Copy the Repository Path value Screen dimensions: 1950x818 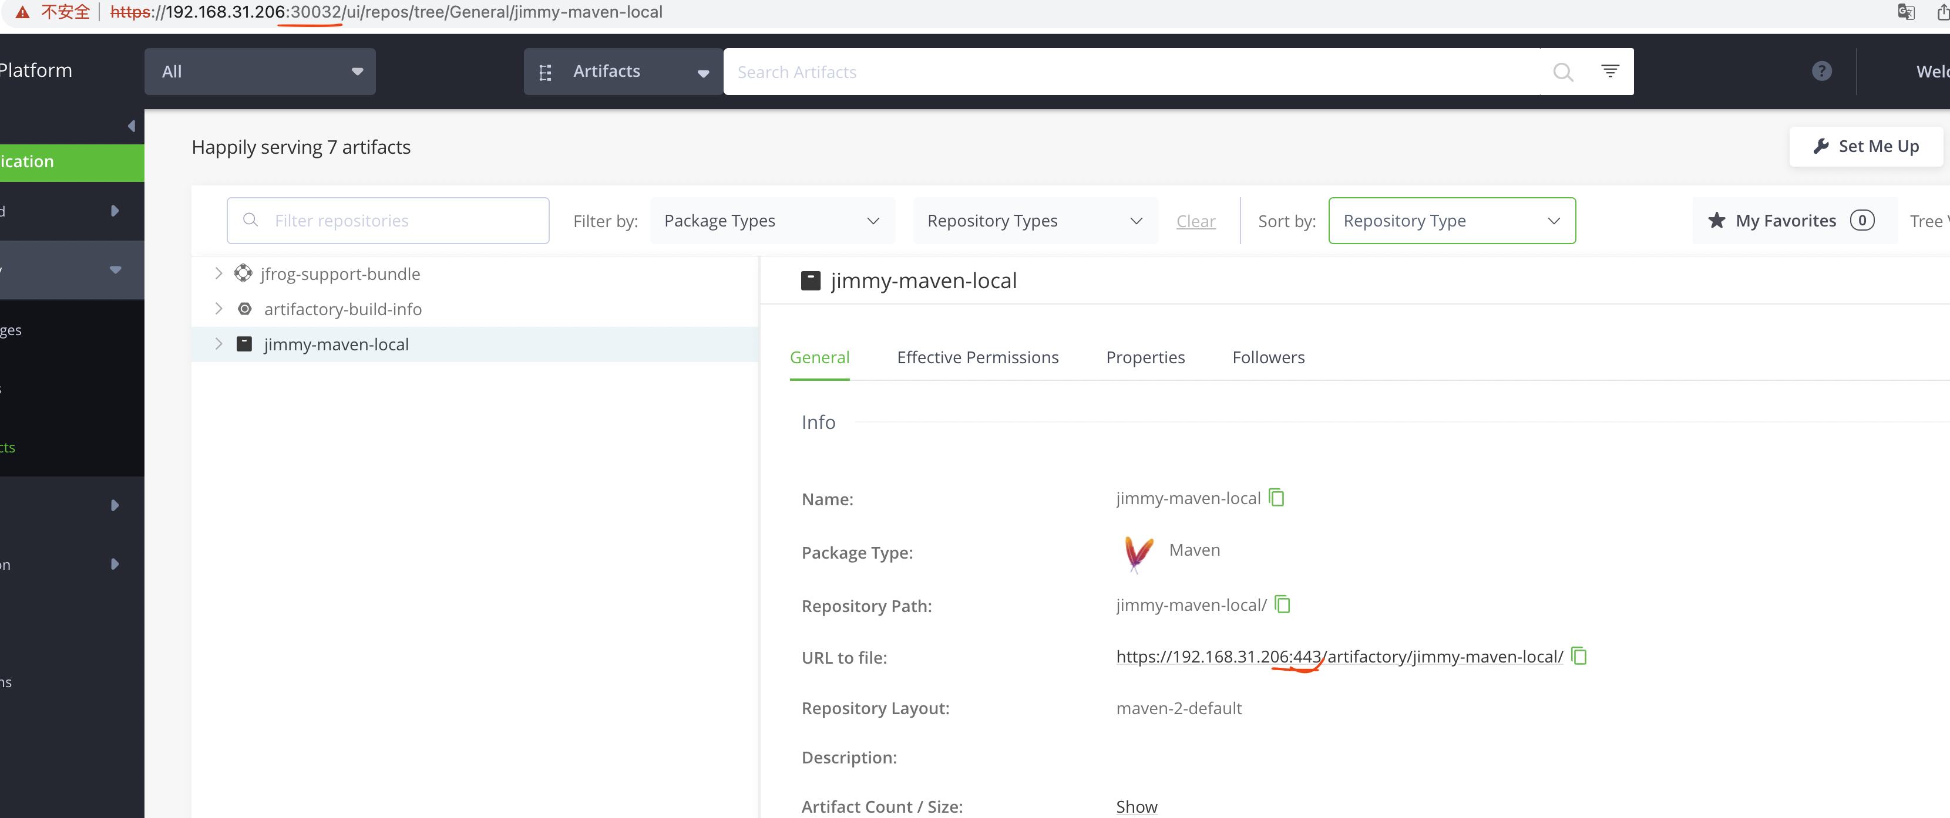[x=1282, y=604]
